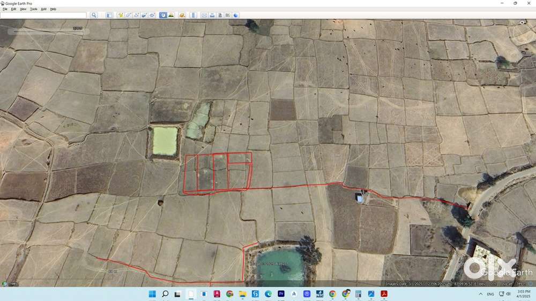The width and height of the screenshot is (536, 301).
Task: Open the View menu
Action: (23, 9)
